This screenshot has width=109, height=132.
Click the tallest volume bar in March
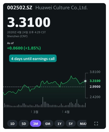click(43, 102)
